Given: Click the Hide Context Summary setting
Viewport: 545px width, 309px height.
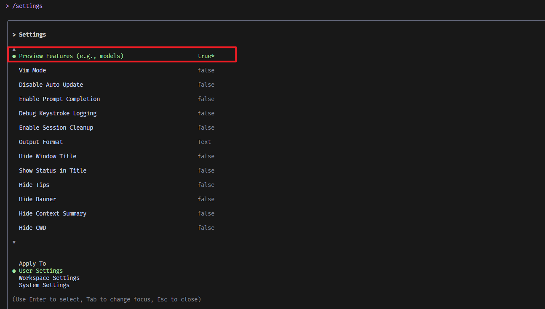Looking at the screenshot, I should 53,213.
